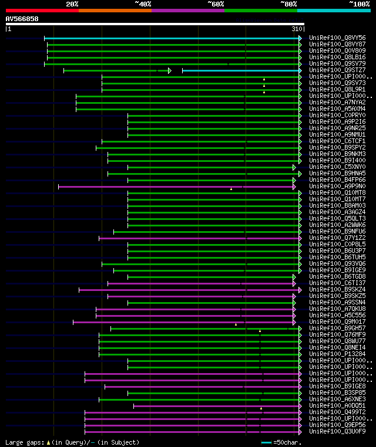This screenshot has height=447, width=376.
Task: Select the UniRef100_B9SKZ5 label
Action: tap(337, 296)
